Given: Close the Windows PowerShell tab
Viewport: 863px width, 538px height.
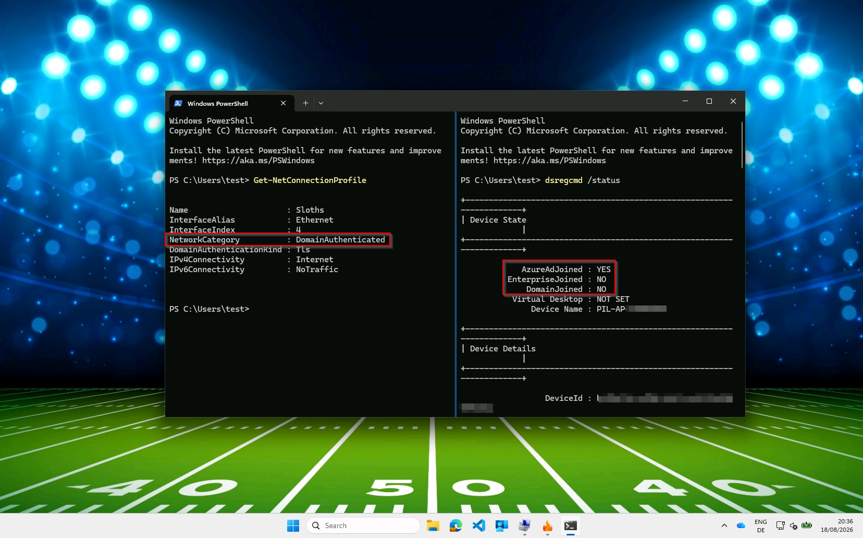Looking at the screenshot, I should pyautogui.click(x=283, y=103).
